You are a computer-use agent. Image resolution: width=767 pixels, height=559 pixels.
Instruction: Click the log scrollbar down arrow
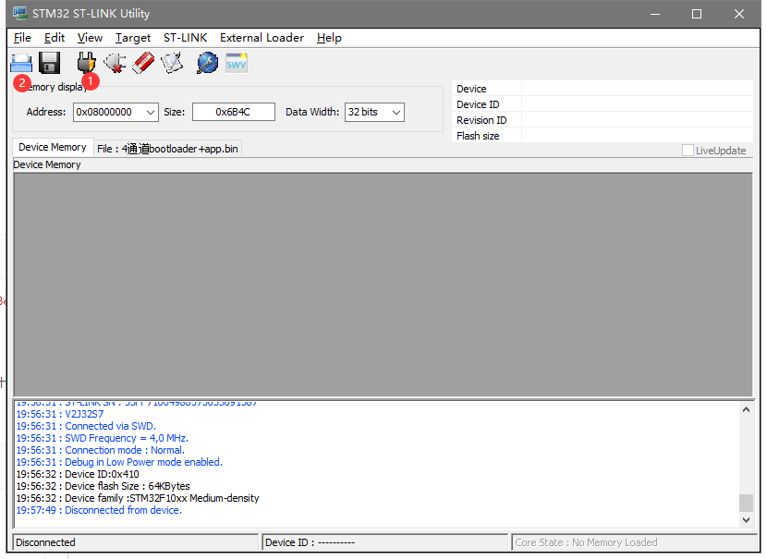point(746,520)
